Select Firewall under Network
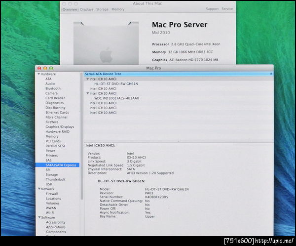The height and width of the screenshot is (246, 296). coord(52,194)
